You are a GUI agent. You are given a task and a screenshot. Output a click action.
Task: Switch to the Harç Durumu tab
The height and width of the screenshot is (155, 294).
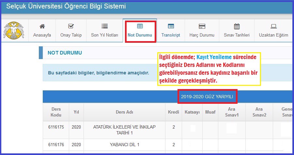point(202,35)
